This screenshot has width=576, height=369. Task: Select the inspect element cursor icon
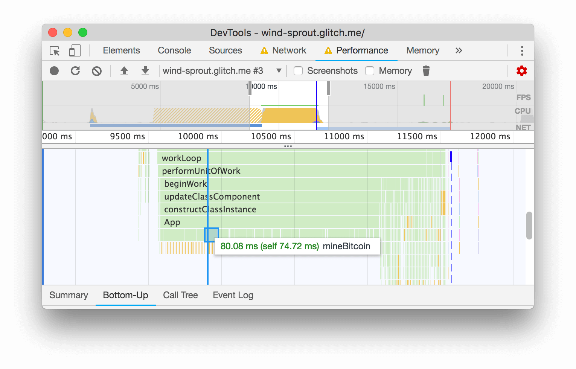pyautogui.click(x=54, y=50)
